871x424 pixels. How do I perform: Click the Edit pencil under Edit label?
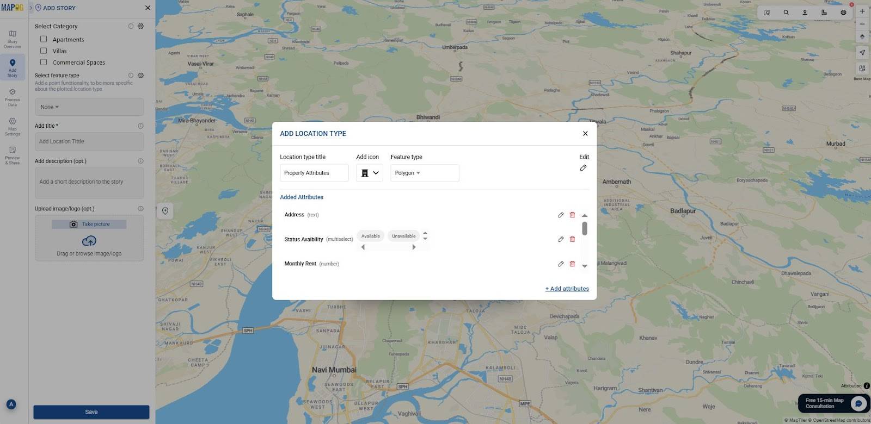point(583,168)
